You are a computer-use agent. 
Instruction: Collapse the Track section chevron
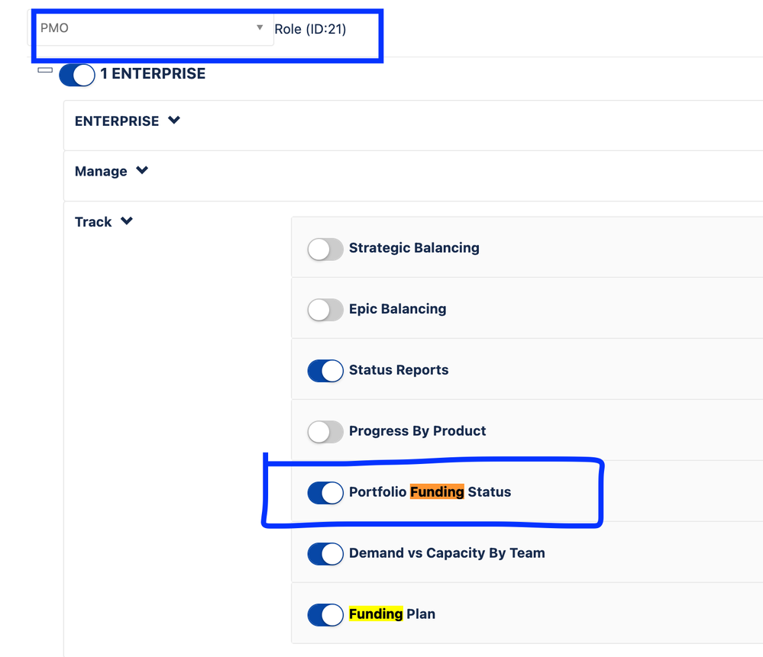coord(127,221)
